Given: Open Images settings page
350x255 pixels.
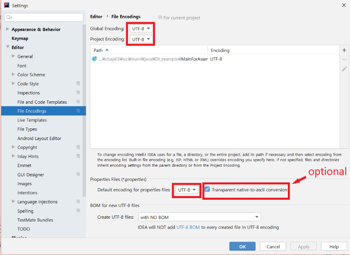Looking at the screenshot, I should 25,184.
